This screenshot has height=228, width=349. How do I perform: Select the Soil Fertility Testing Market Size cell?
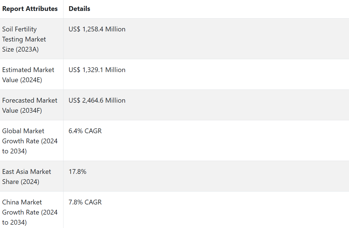[24, 39]
